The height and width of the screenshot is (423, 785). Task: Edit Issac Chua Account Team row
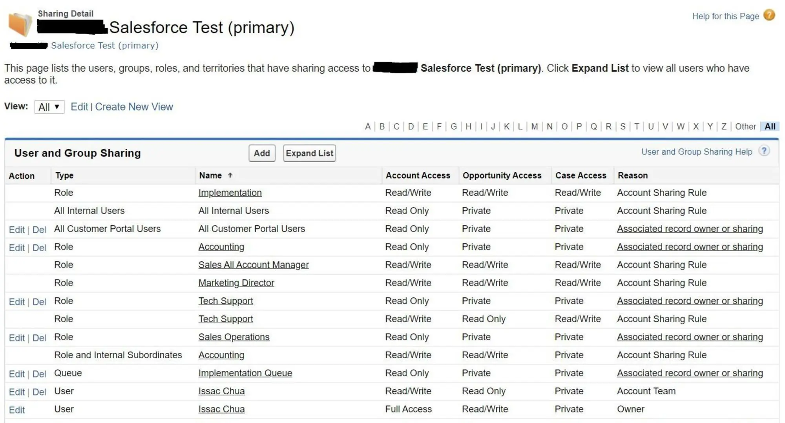tap(17, 392)
